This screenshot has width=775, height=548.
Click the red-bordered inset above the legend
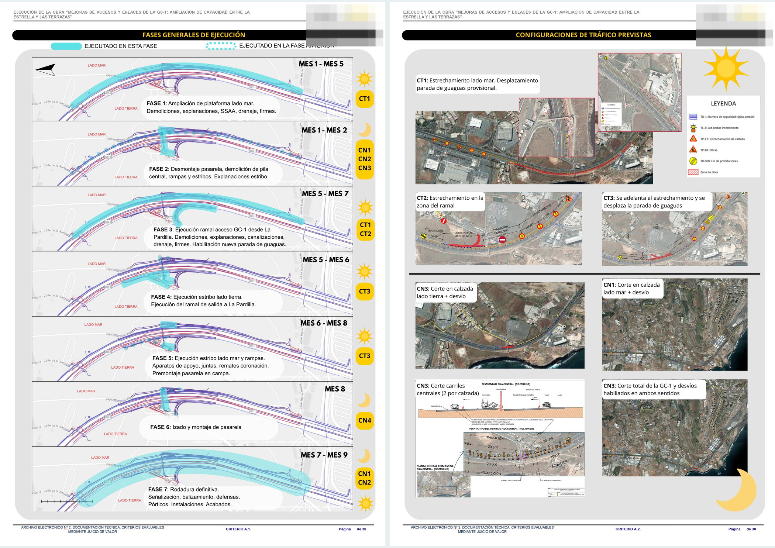(640, 92)
